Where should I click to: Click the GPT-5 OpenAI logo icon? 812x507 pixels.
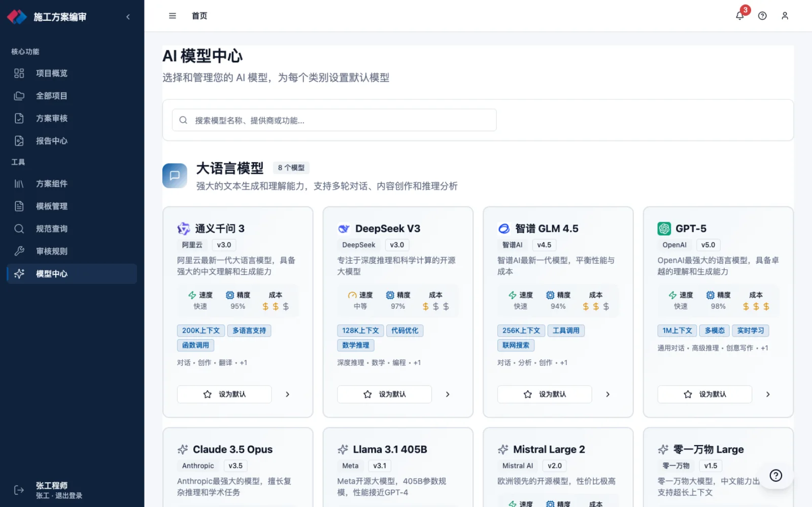click(664, 229)
